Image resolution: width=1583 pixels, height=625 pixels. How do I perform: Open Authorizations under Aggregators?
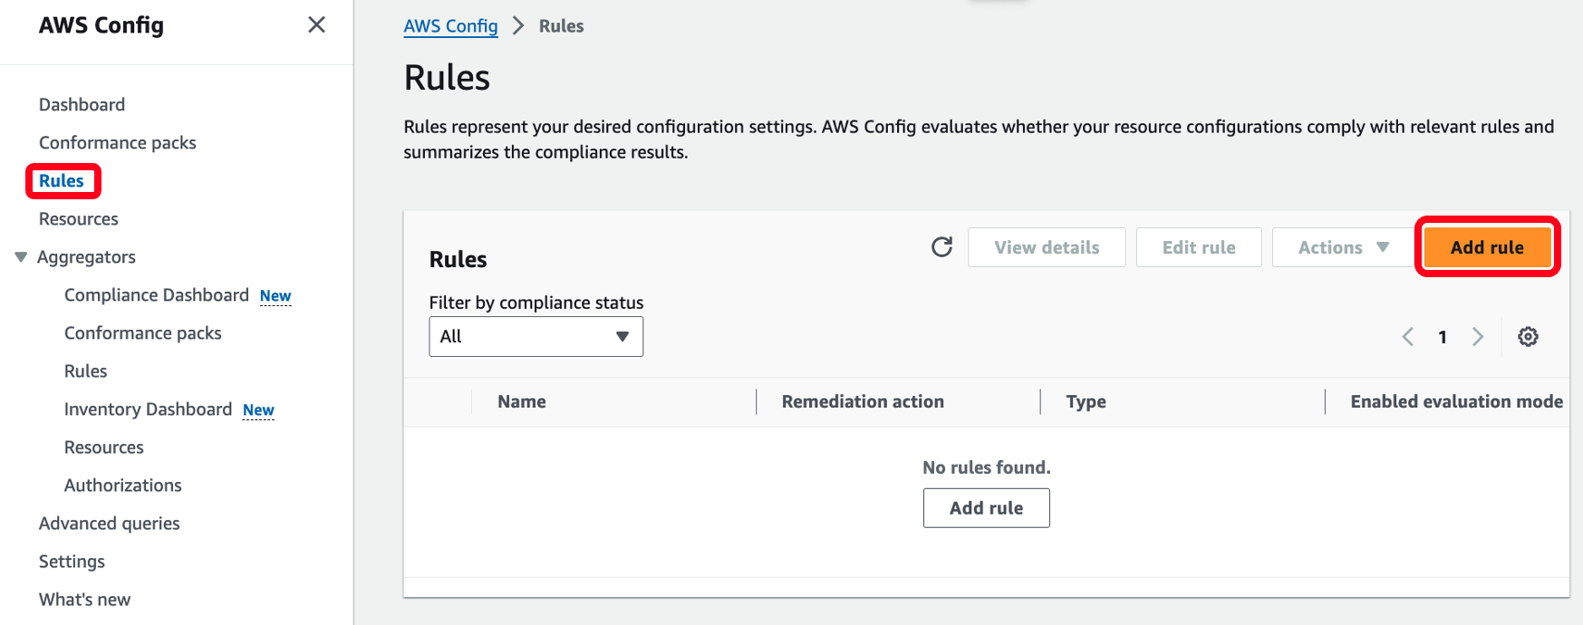click(x=122, y=486)
